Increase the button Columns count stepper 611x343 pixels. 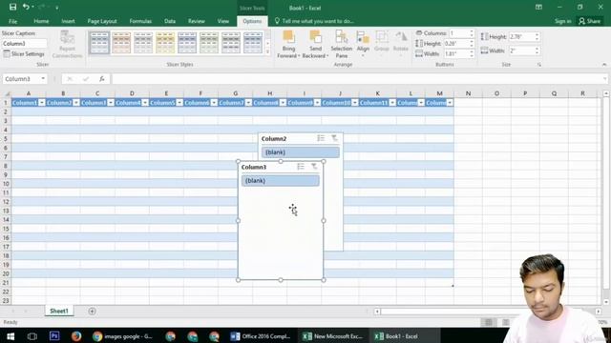472,31
